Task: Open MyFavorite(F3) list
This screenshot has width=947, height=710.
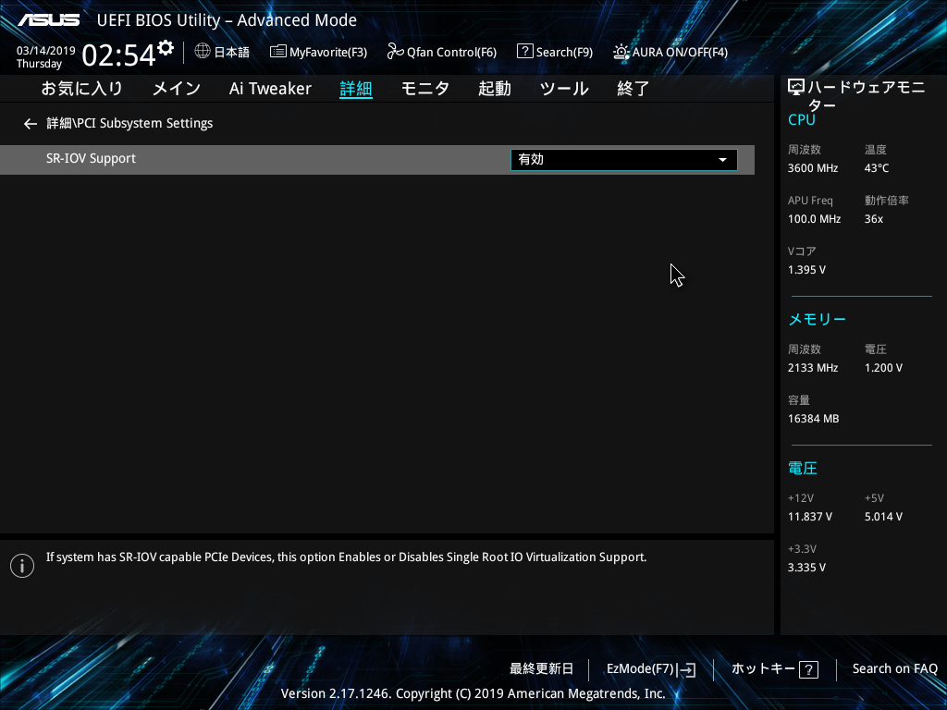Action: pyautogui.click(x=318, y=52)
